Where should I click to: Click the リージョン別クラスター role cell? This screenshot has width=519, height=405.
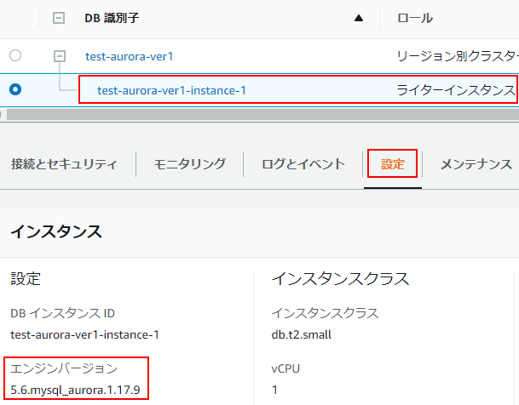coord(458,56)
